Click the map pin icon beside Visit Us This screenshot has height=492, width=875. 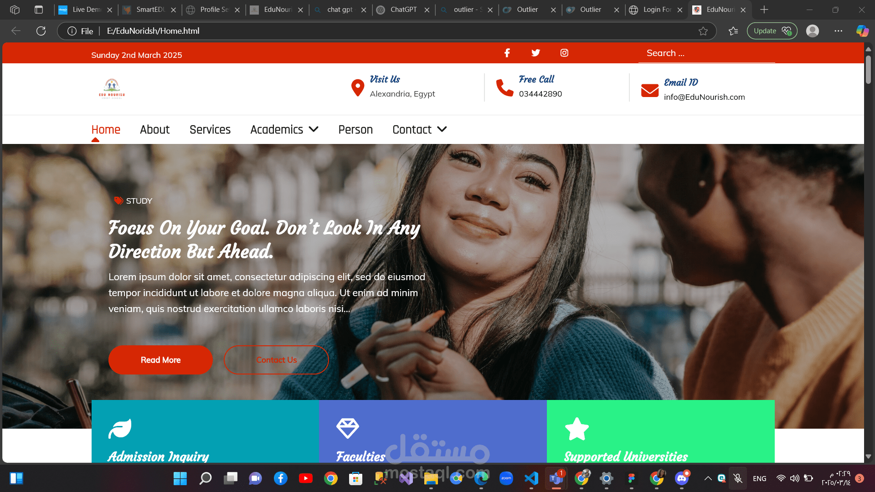[x=358, y=87]
